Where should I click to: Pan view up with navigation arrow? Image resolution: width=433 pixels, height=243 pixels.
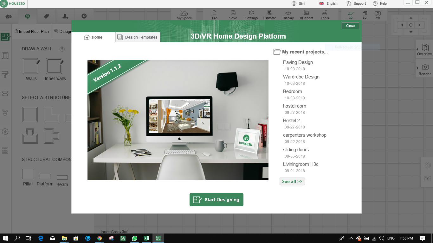click(411, 18)
